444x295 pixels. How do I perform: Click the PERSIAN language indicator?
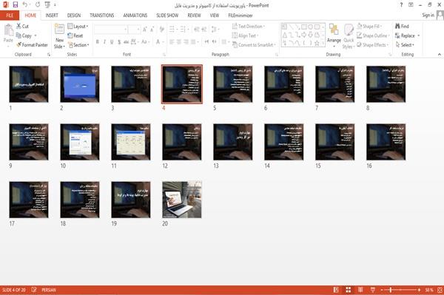[x=48, y=290]
